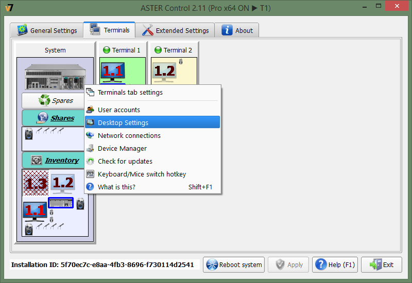Select monitor 1.1 in Terminal 1
The image size is (412, 283).
pyautogui.click(x=113, y=72)
